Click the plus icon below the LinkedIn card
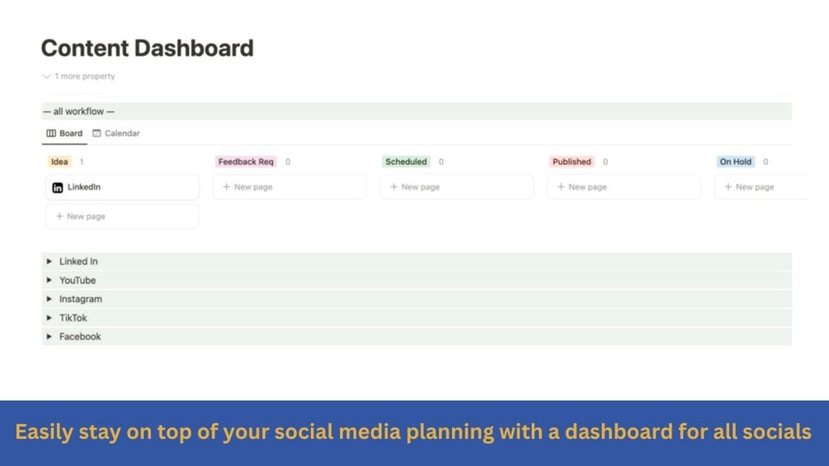The height and width of the screenshot is (466, 829). coord(59,216)
